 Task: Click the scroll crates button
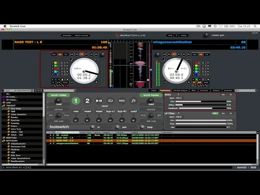[58, 95]
